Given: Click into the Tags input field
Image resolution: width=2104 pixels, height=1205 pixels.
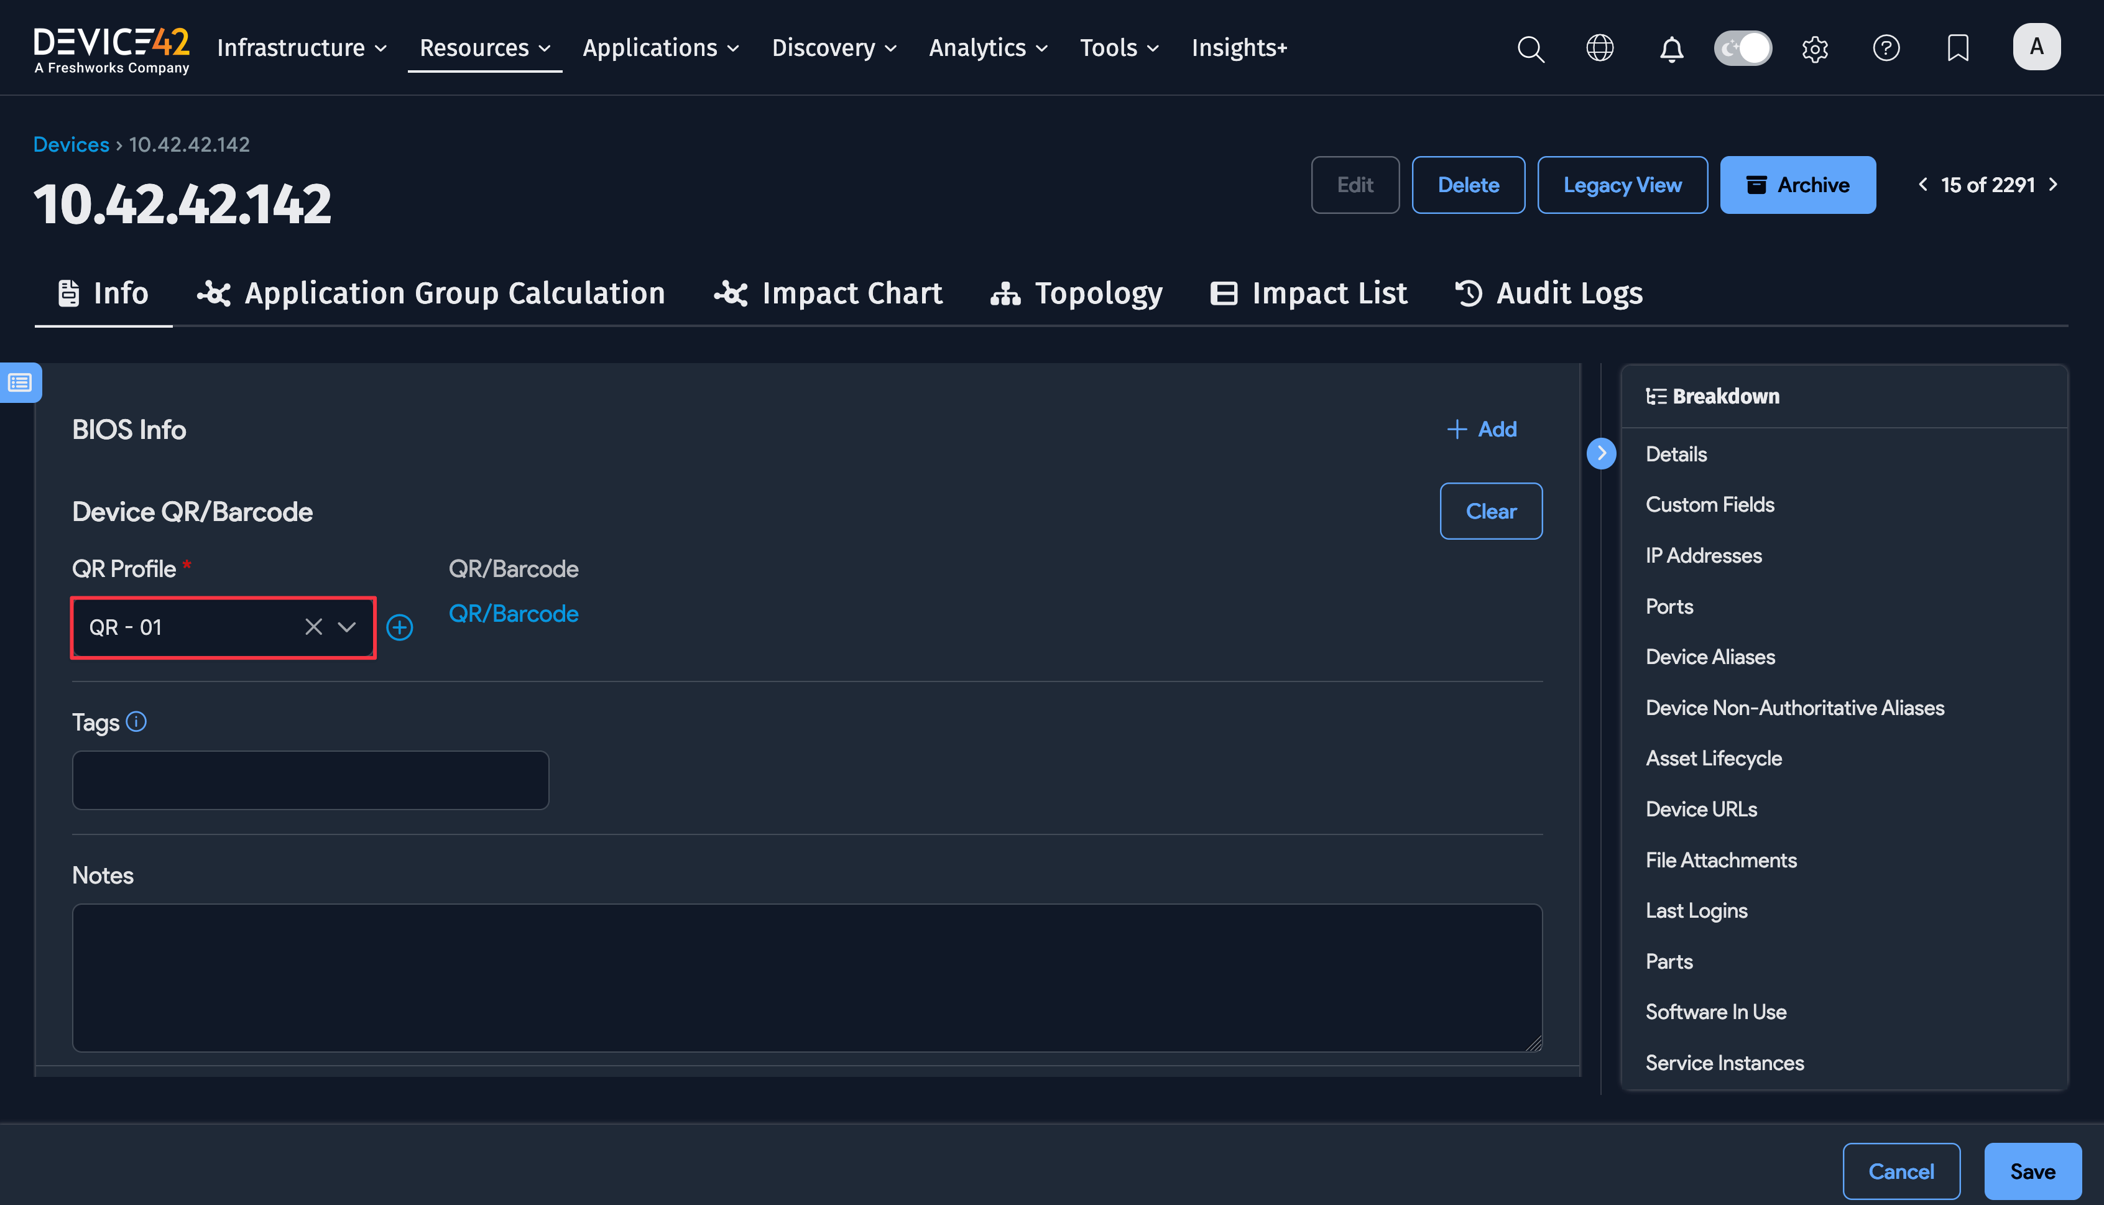Looking at the screenshot, I should pyautogui.click(x=310, y=780).
